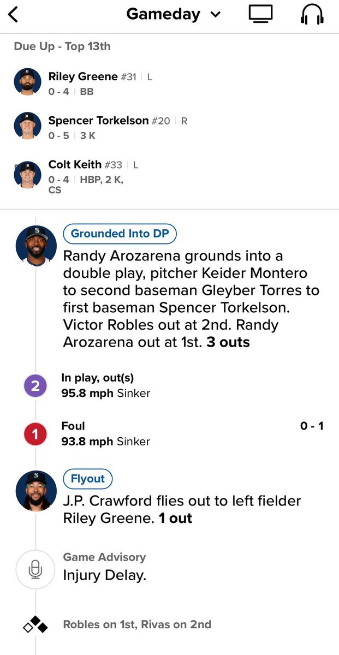The image size is (339, 655).
Task: Open Riley Greene's player name link
Action: [83, 77]
